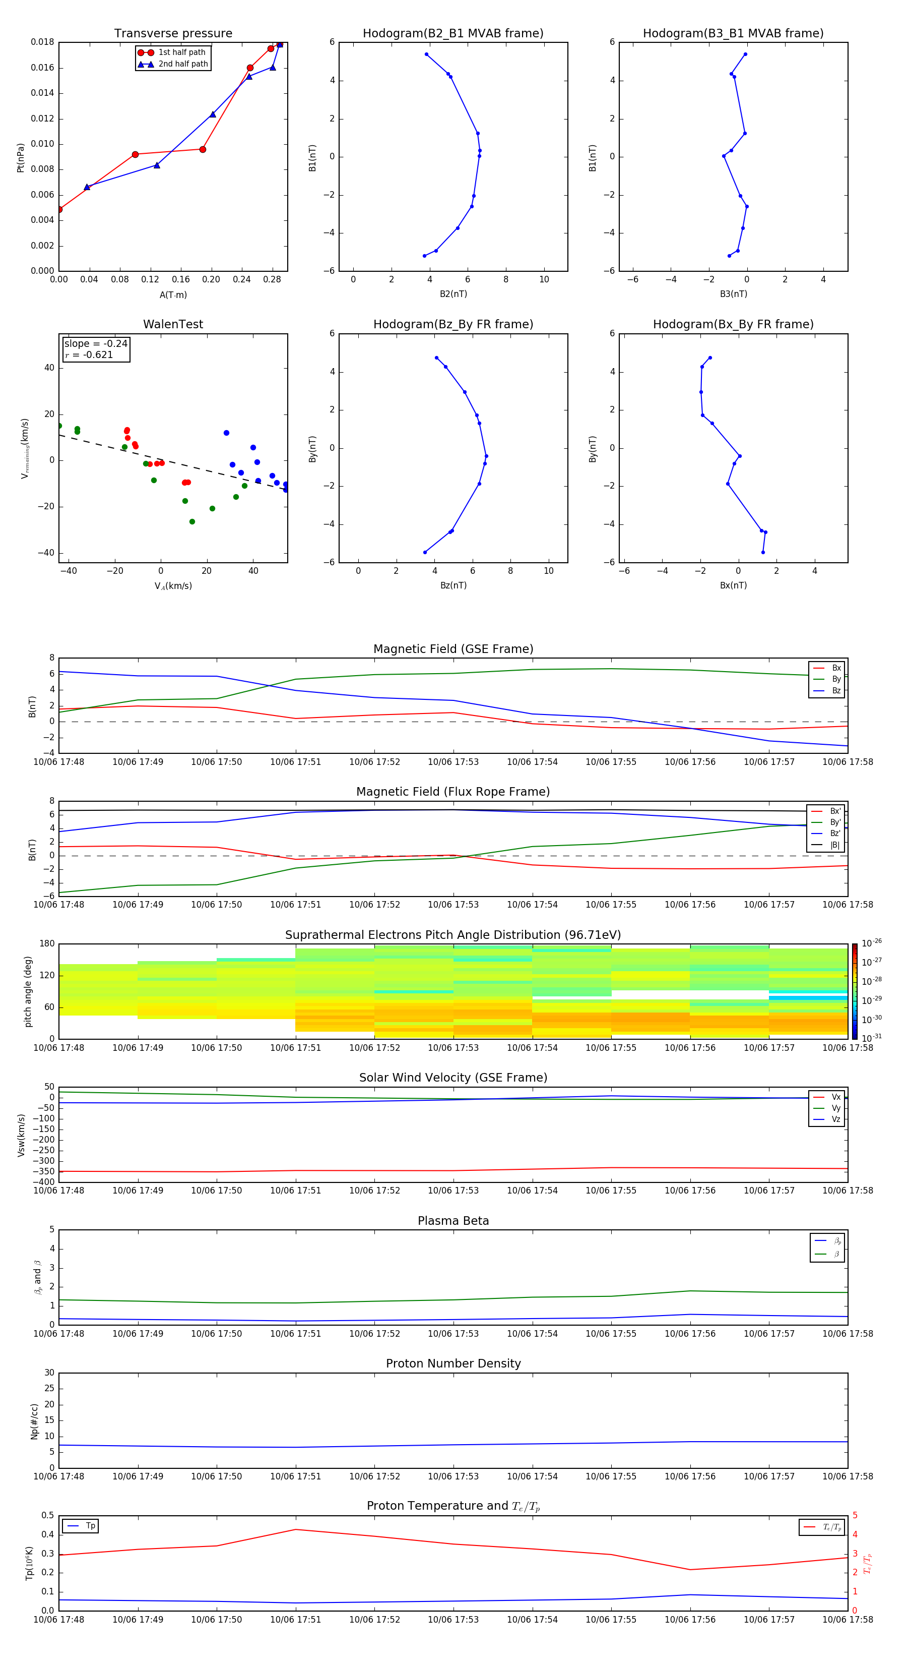Click the 'Bz(nT)' x-axis label
The image size is (907, 1664).
[x=453, y=585]
